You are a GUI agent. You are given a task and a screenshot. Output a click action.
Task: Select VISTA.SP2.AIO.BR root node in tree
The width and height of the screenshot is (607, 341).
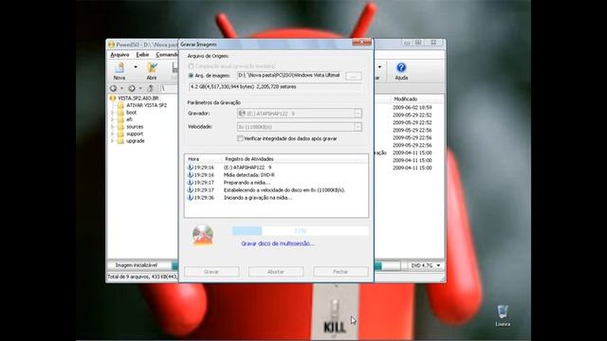(138, 99)
